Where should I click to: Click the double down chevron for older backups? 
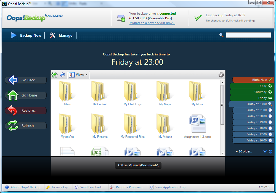(x=270, y=152)
